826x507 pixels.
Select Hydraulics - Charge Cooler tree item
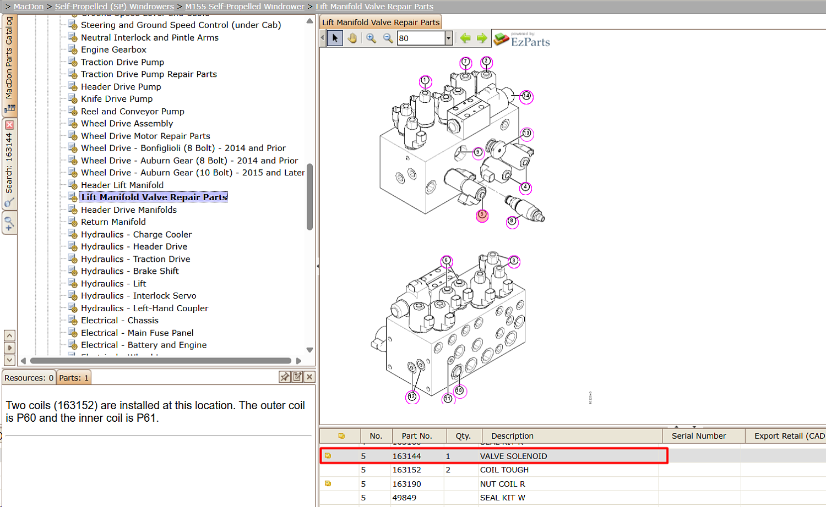click(136, 234)
